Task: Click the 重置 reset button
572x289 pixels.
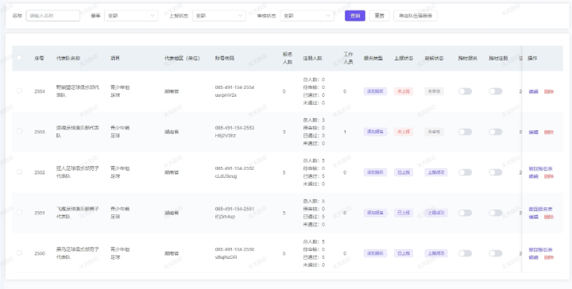Action: pyautogui.click(x=380, y=16)
